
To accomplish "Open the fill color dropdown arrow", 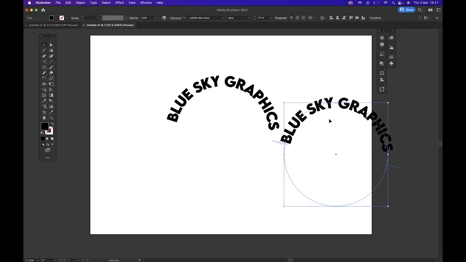I will click(x=56, y=18).
